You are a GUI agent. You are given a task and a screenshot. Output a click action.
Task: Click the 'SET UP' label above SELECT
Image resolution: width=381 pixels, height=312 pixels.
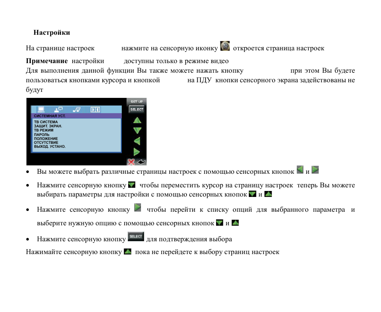coord(137,101)
